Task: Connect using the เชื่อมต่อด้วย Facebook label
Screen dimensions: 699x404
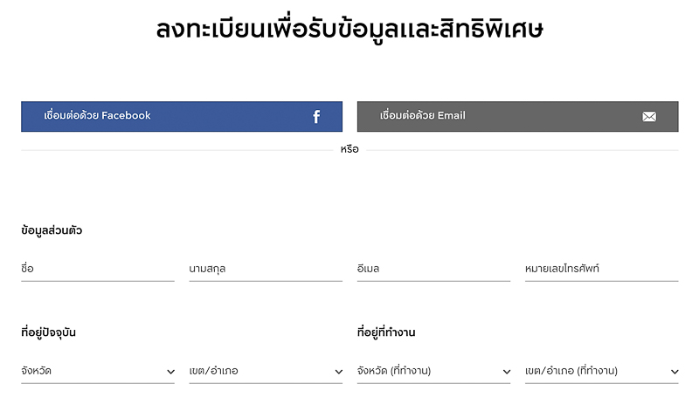Action: point(97,115)
